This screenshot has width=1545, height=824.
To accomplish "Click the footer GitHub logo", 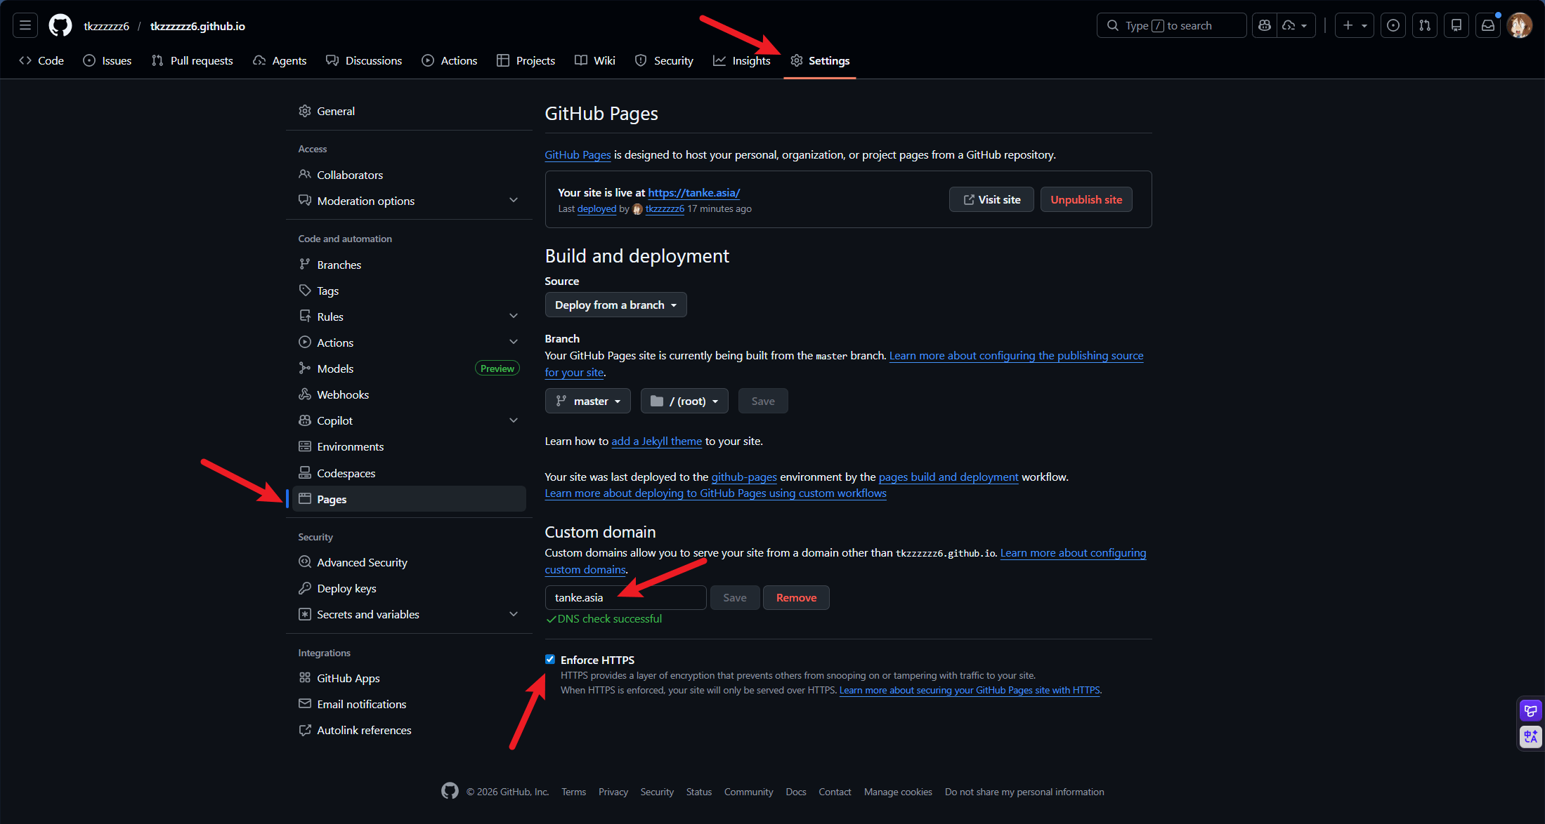I will (x=450, y=791).
